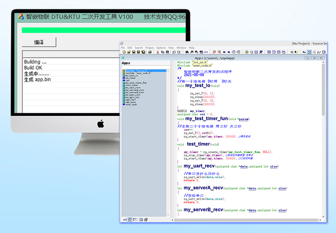Click the Undo arrow icon
The image size is (336, 233).
pos(174,52)
